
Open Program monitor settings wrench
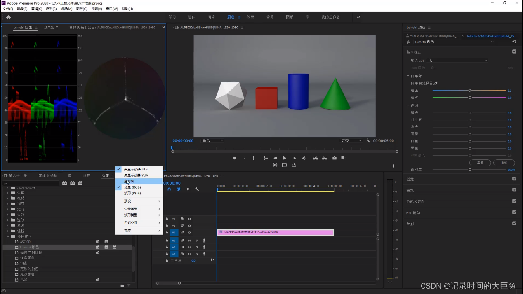coord(368,141)
